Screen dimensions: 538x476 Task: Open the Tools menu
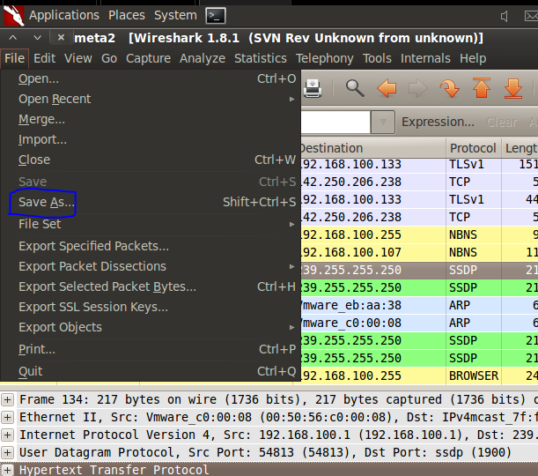pyautogui.click(x=377, y=58)
